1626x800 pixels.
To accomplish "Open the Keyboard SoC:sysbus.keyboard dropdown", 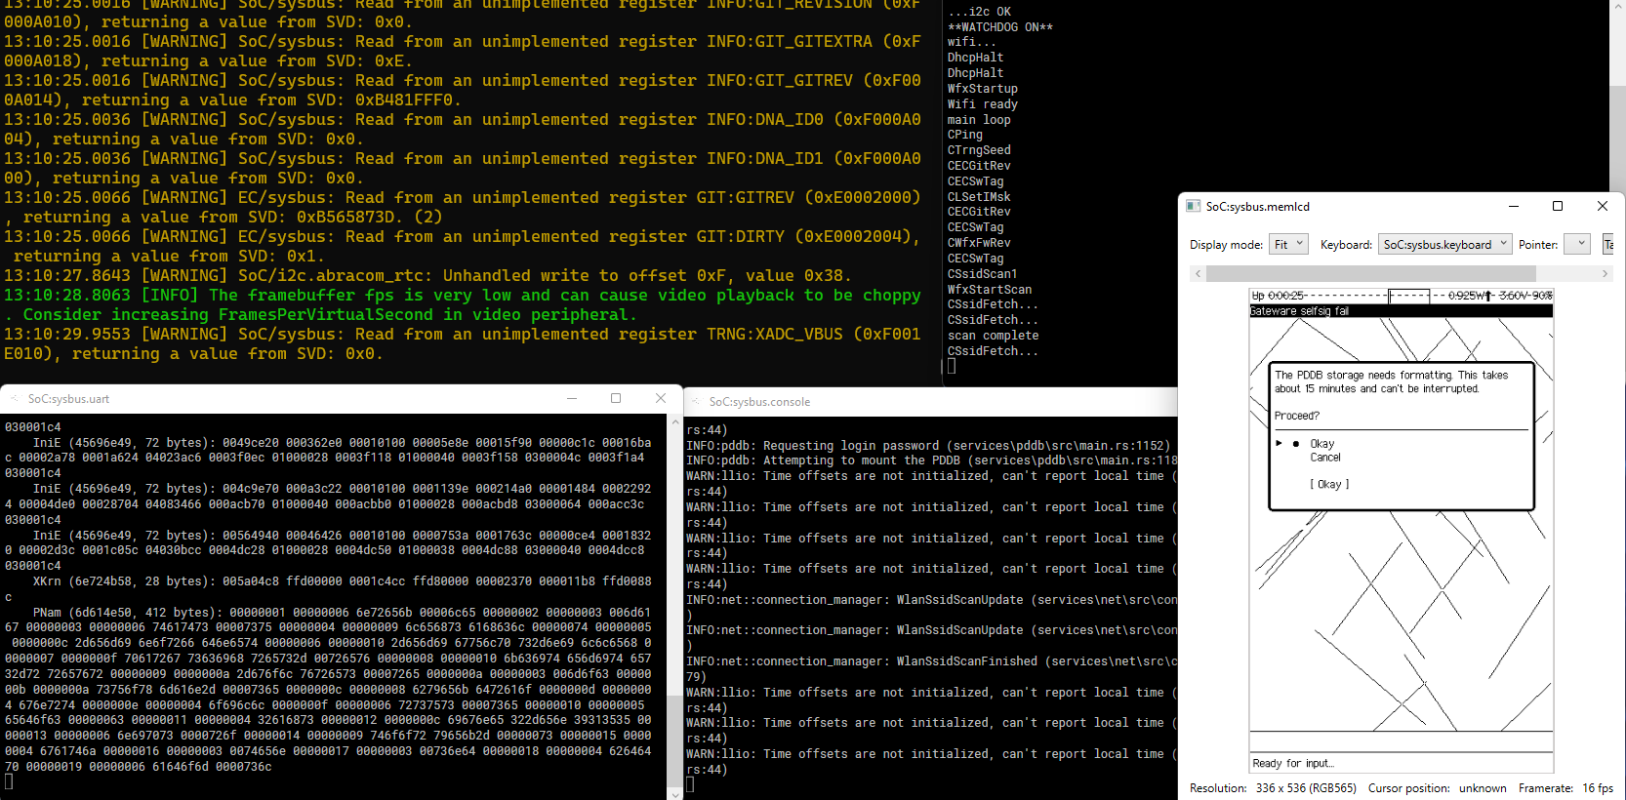I will coord(1444,244).
